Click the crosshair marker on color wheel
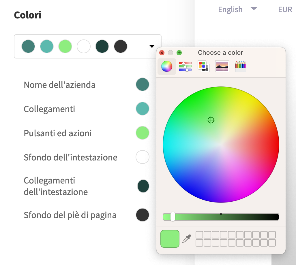The height and width of the screenshot is (265, 296). tap(211, 120)
